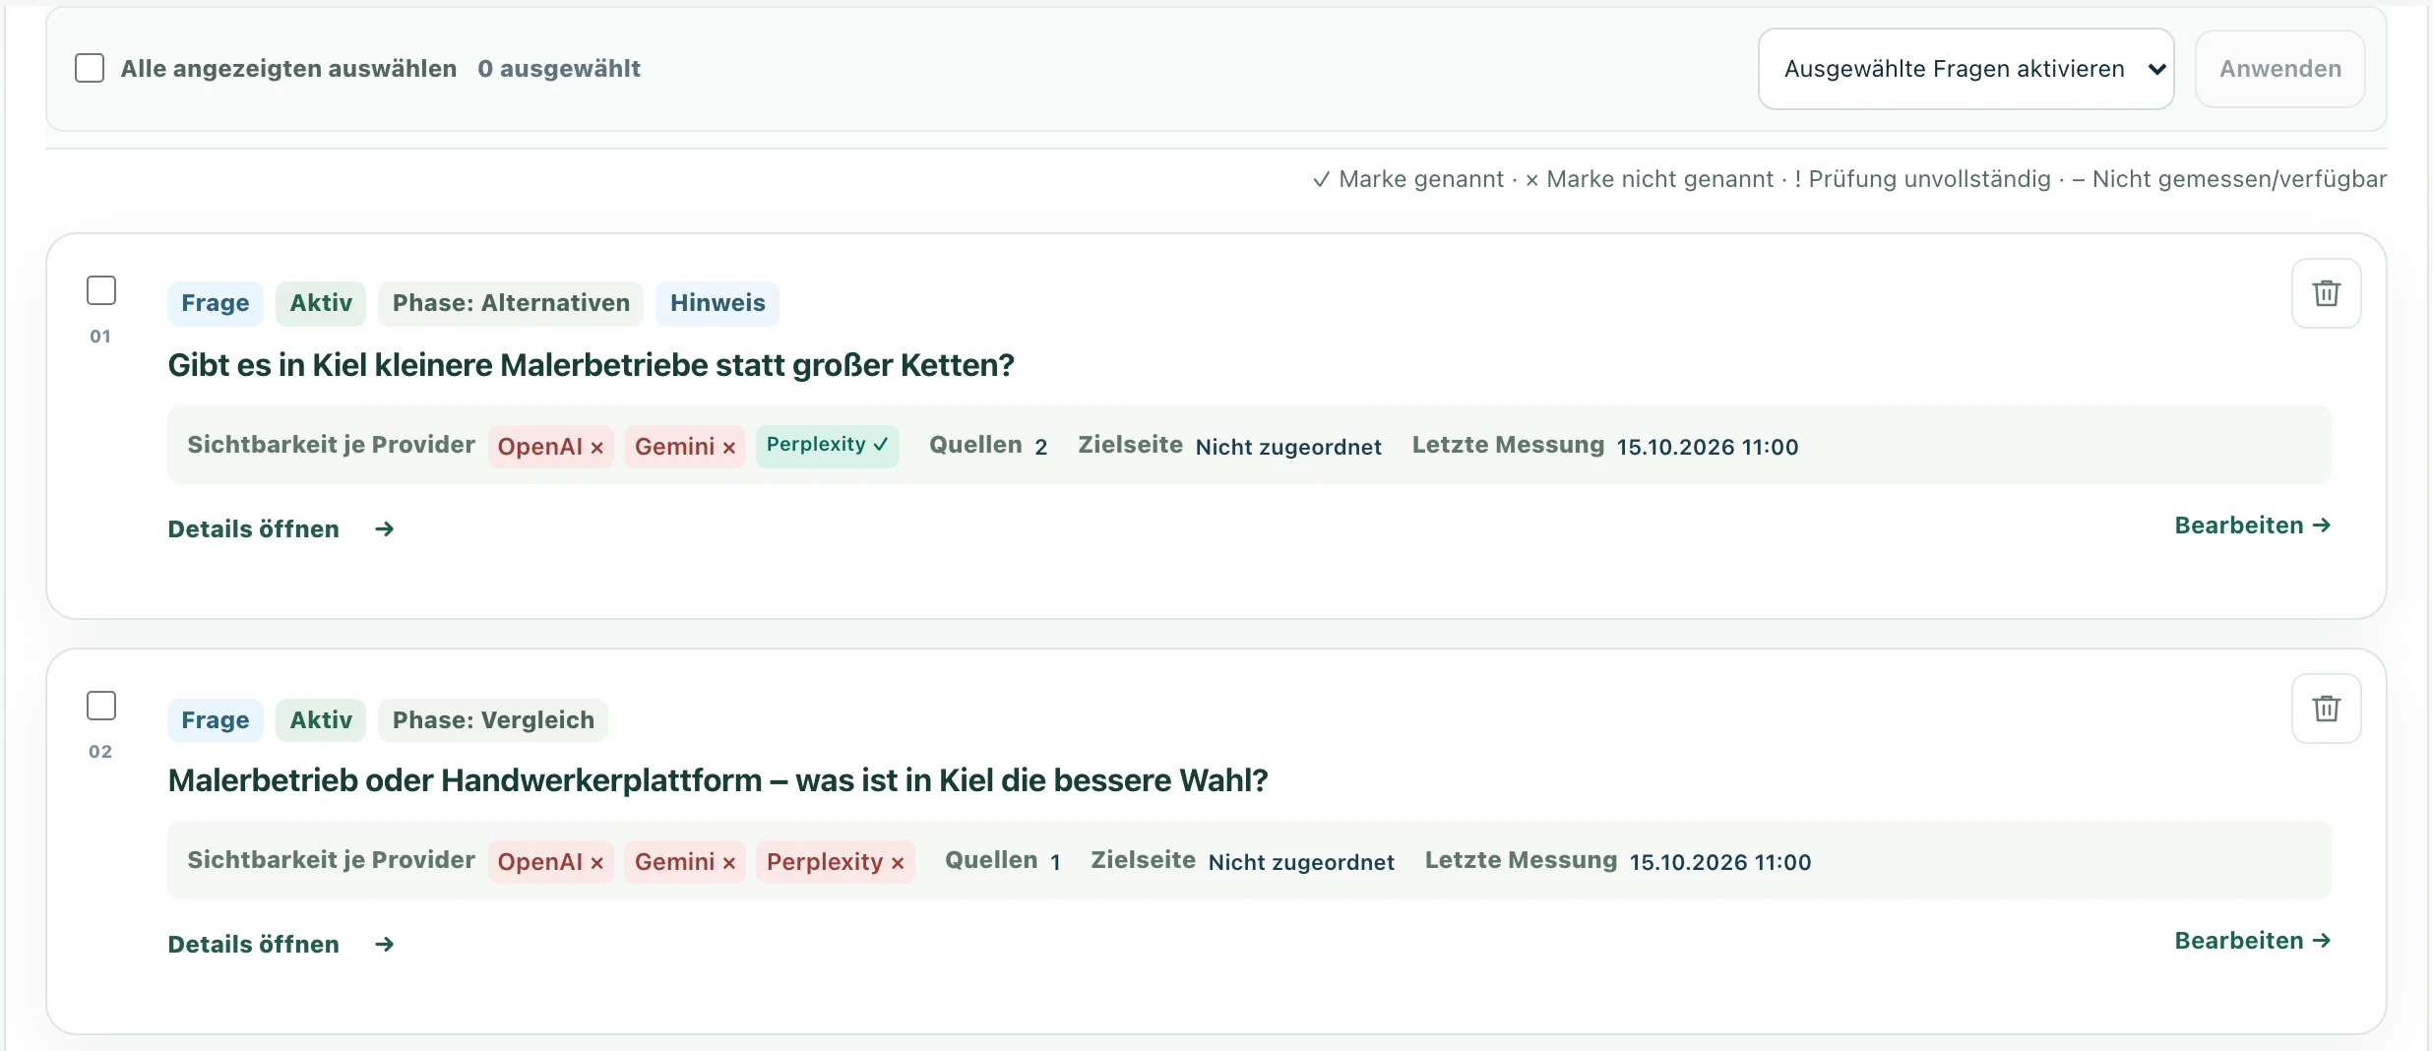Viewport: 2433px width, 1051px height.
Task: Click title 'Gibt es in Kiel kleinere Malerbetriebe'
Action: 591,365
